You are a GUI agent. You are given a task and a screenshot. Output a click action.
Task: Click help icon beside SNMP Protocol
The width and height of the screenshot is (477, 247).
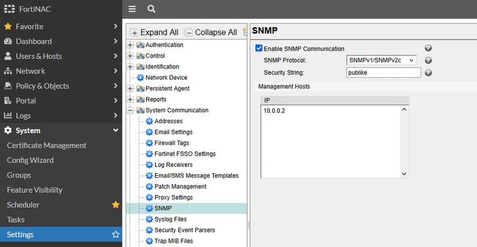tap(429, 60)
